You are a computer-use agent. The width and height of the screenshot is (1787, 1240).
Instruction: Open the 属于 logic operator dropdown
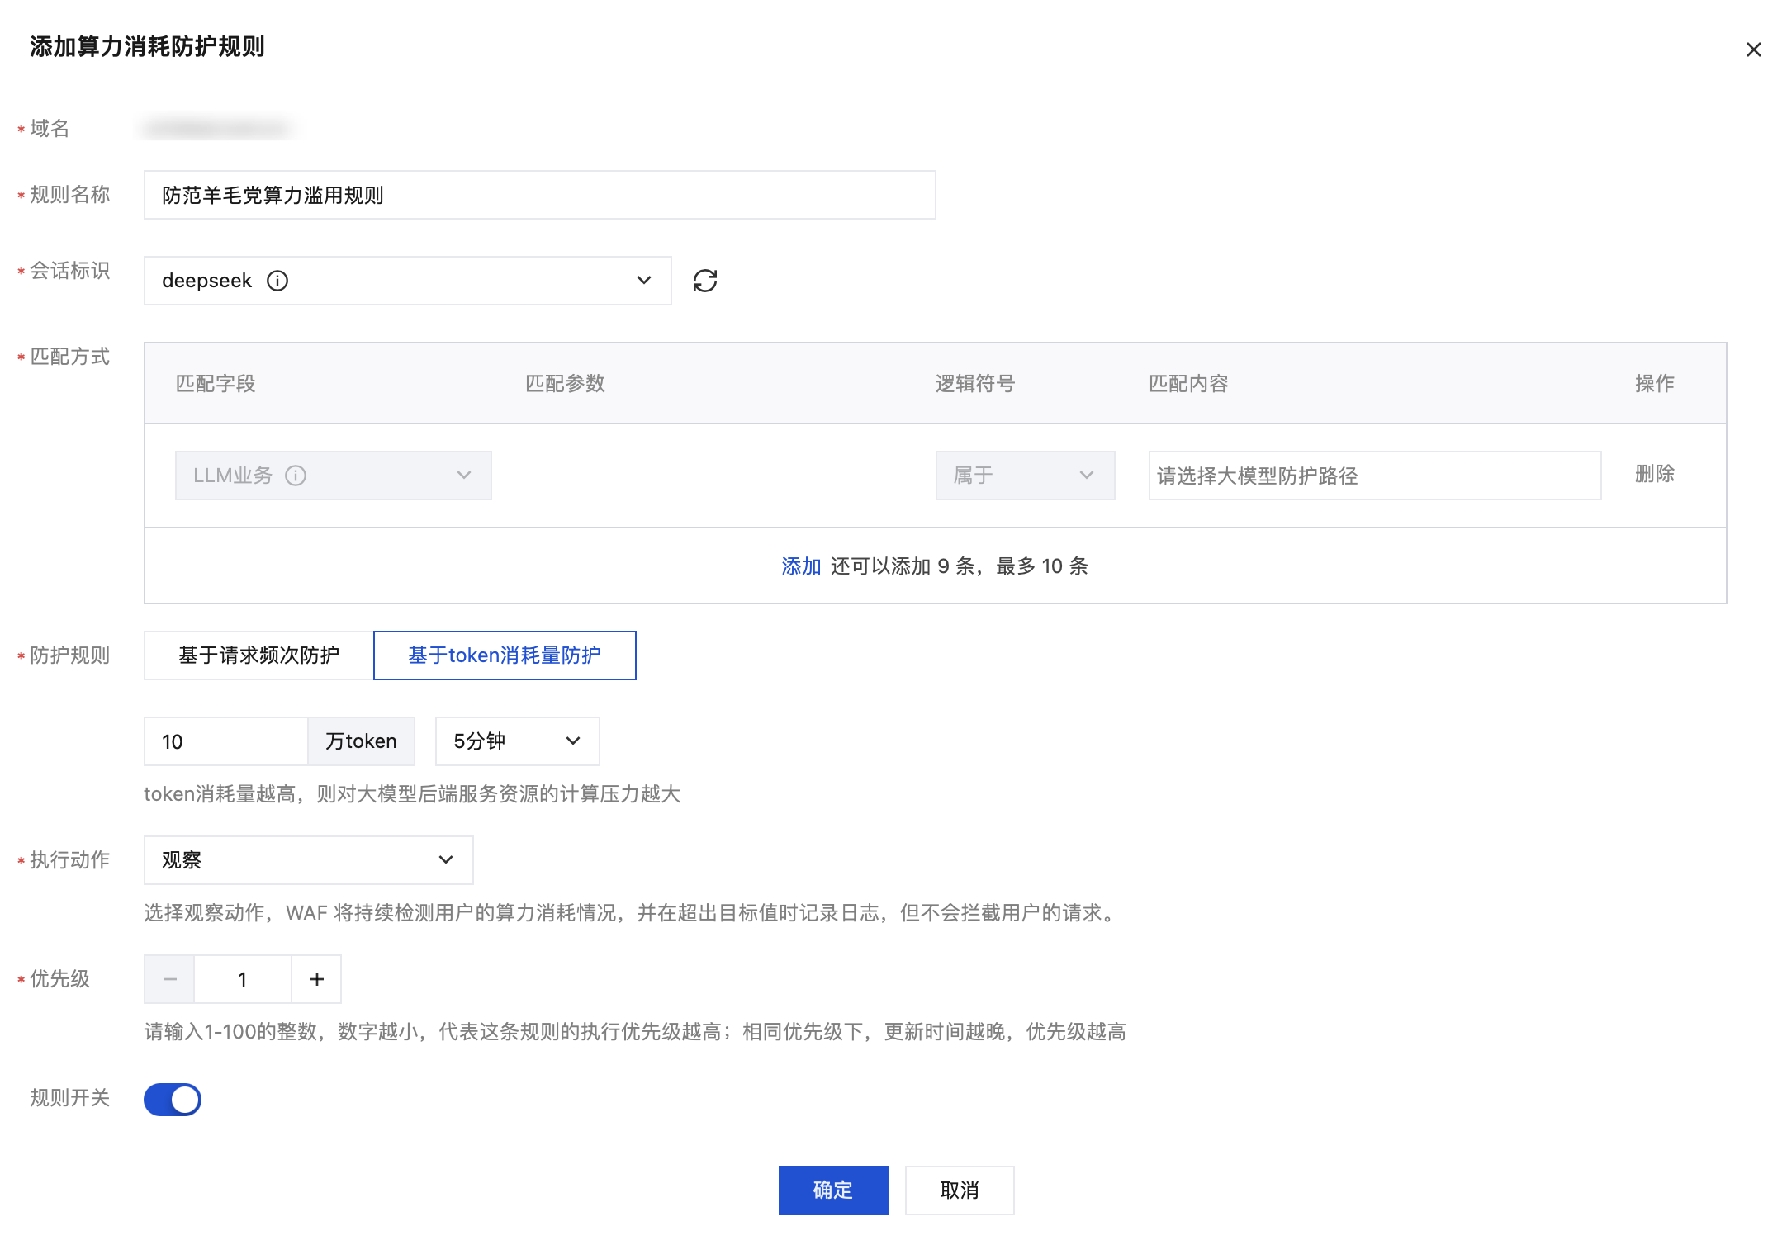tap(1025, 476)
